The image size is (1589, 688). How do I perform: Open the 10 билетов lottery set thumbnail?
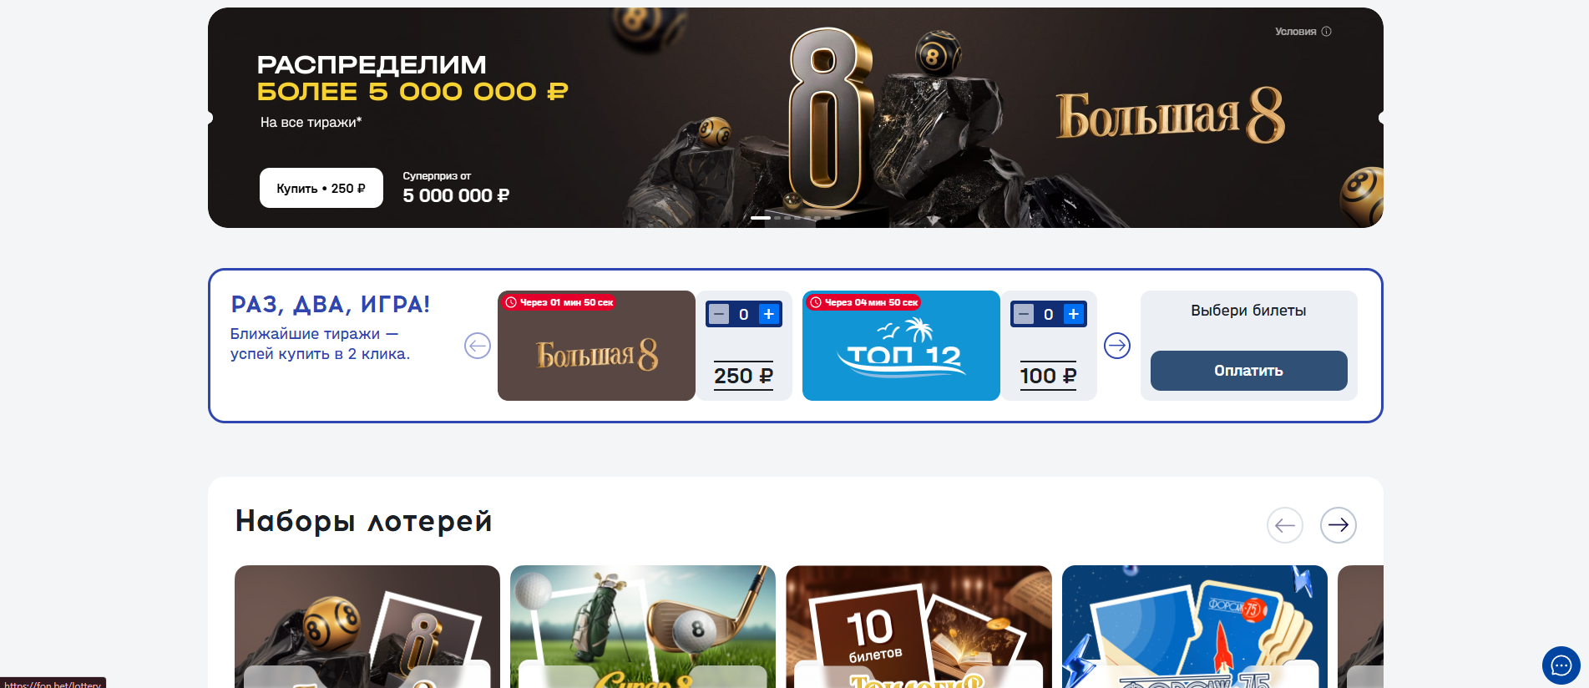(918, 626)
